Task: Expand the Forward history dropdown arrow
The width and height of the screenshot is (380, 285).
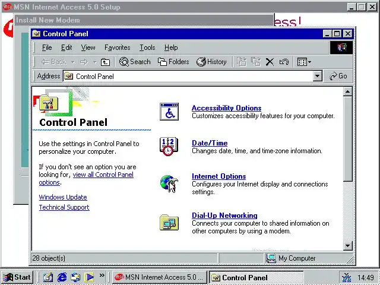Action: 95,62
